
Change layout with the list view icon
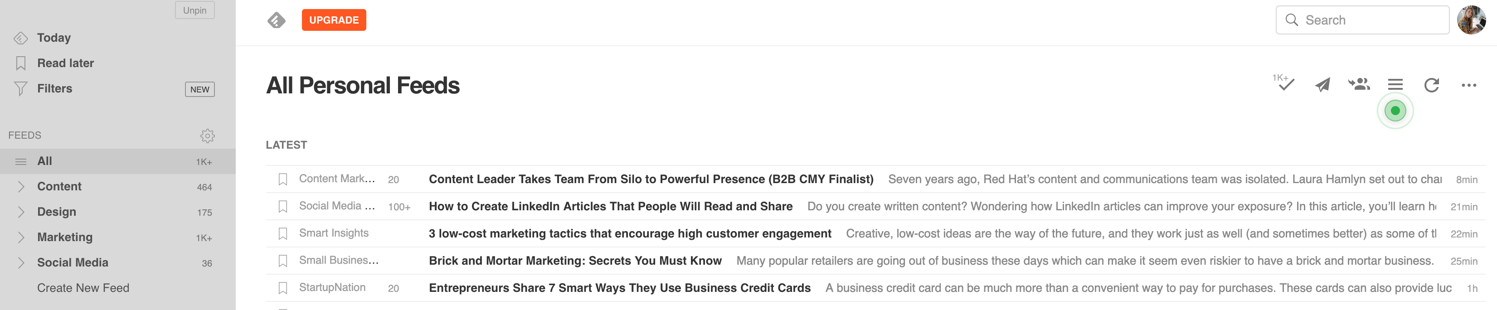pyautogui.click(x=1395, y=85)
